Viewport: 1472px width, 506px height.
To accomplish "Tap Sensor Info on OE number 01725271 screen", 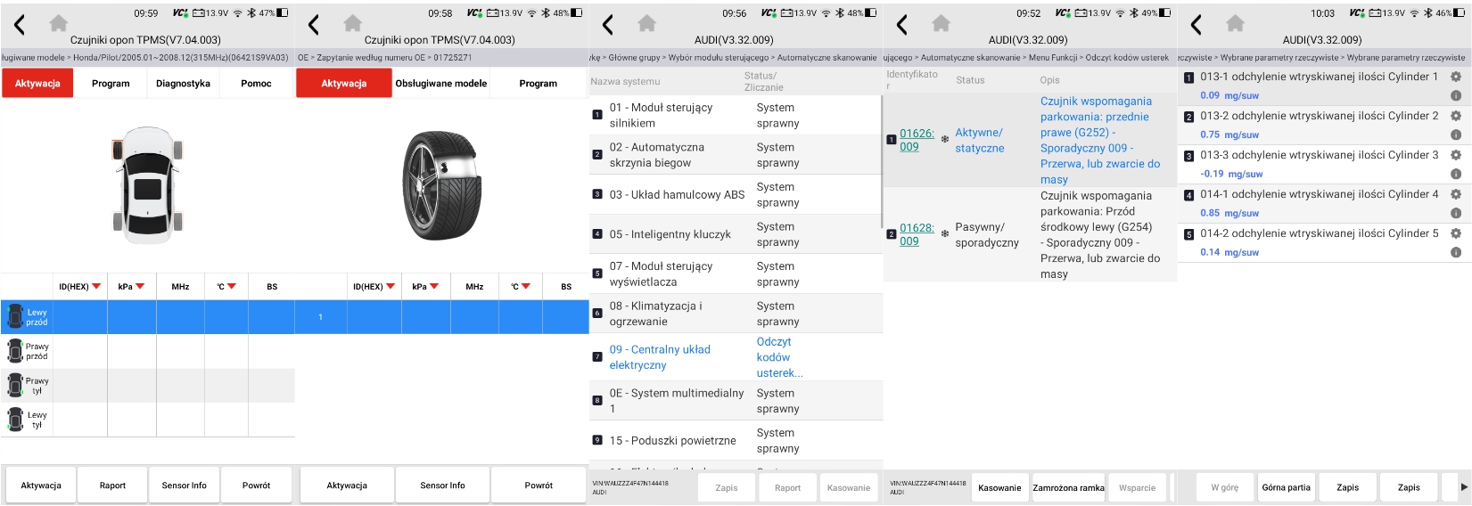I will point(443,486).
